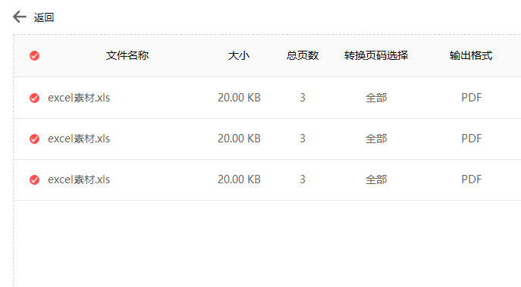Open 全部 page selection in third row
This screenshot has width=521, height=287.
[376, 179]
